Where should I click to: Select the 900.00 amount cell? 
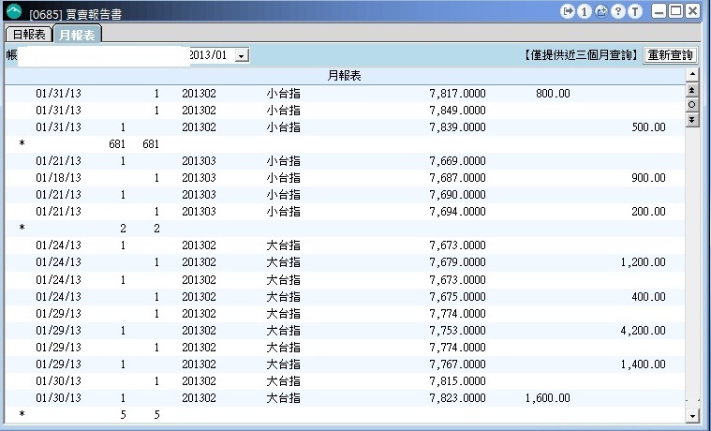click(x=649, y=178)
